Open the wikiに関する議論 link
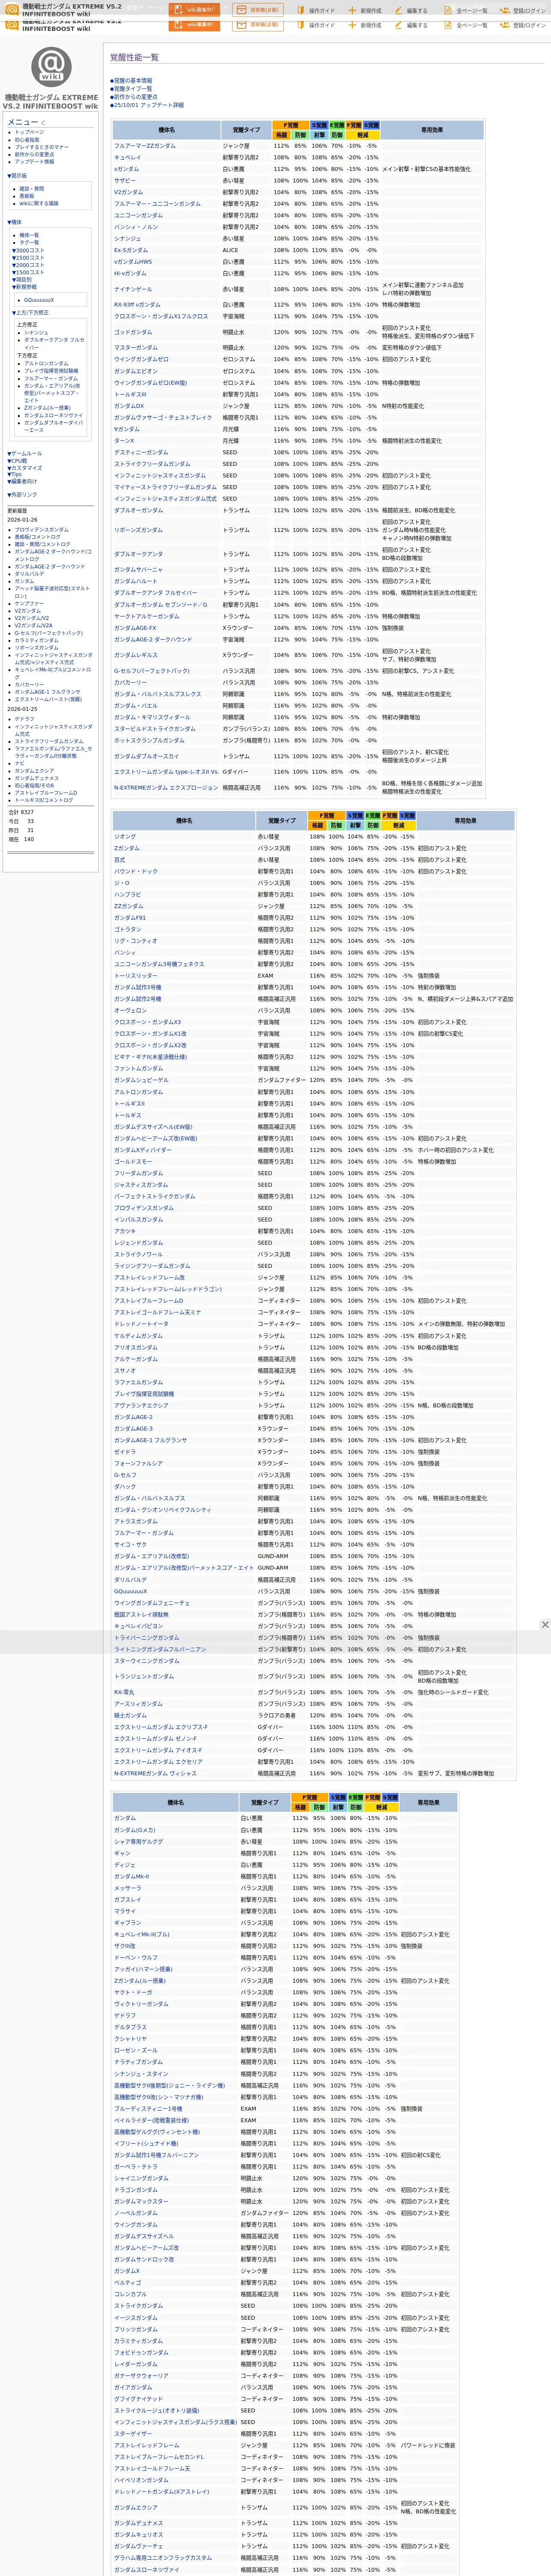 pos(39,203)
